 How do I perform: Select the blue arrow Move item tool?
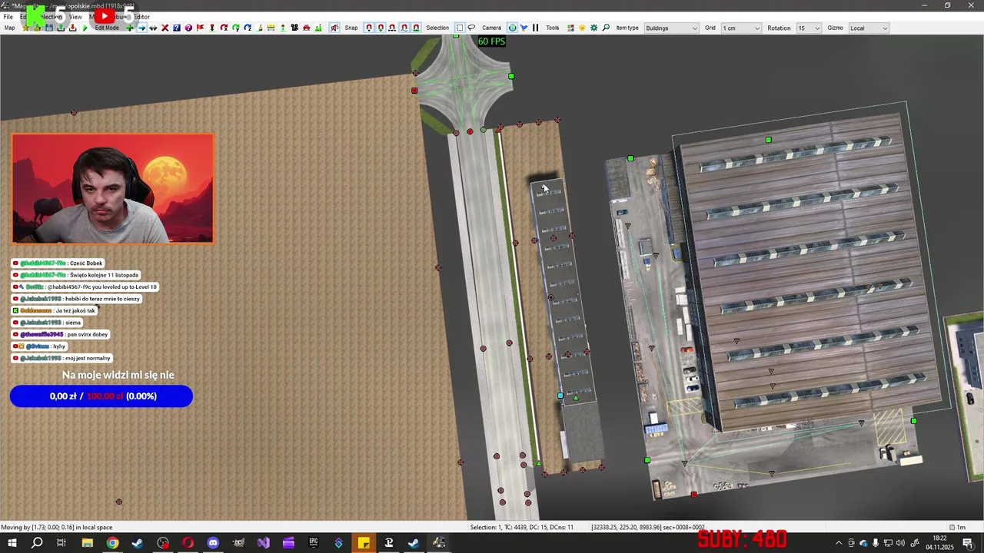142,28
